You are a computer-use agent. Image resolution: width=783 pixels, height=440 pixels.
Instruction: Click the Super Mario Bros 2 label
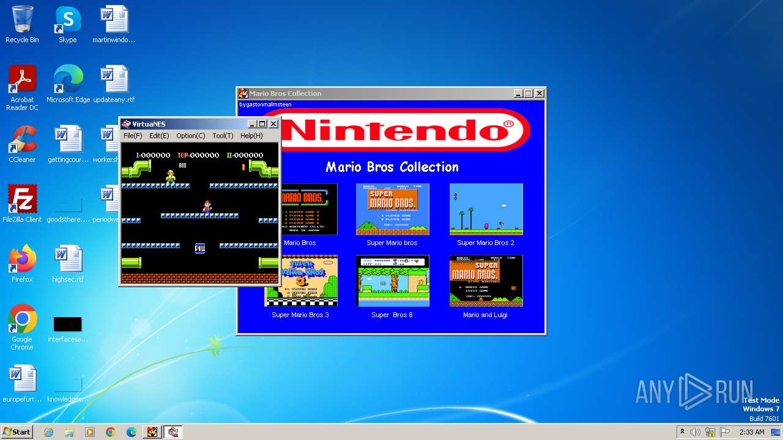coord(486,243)
